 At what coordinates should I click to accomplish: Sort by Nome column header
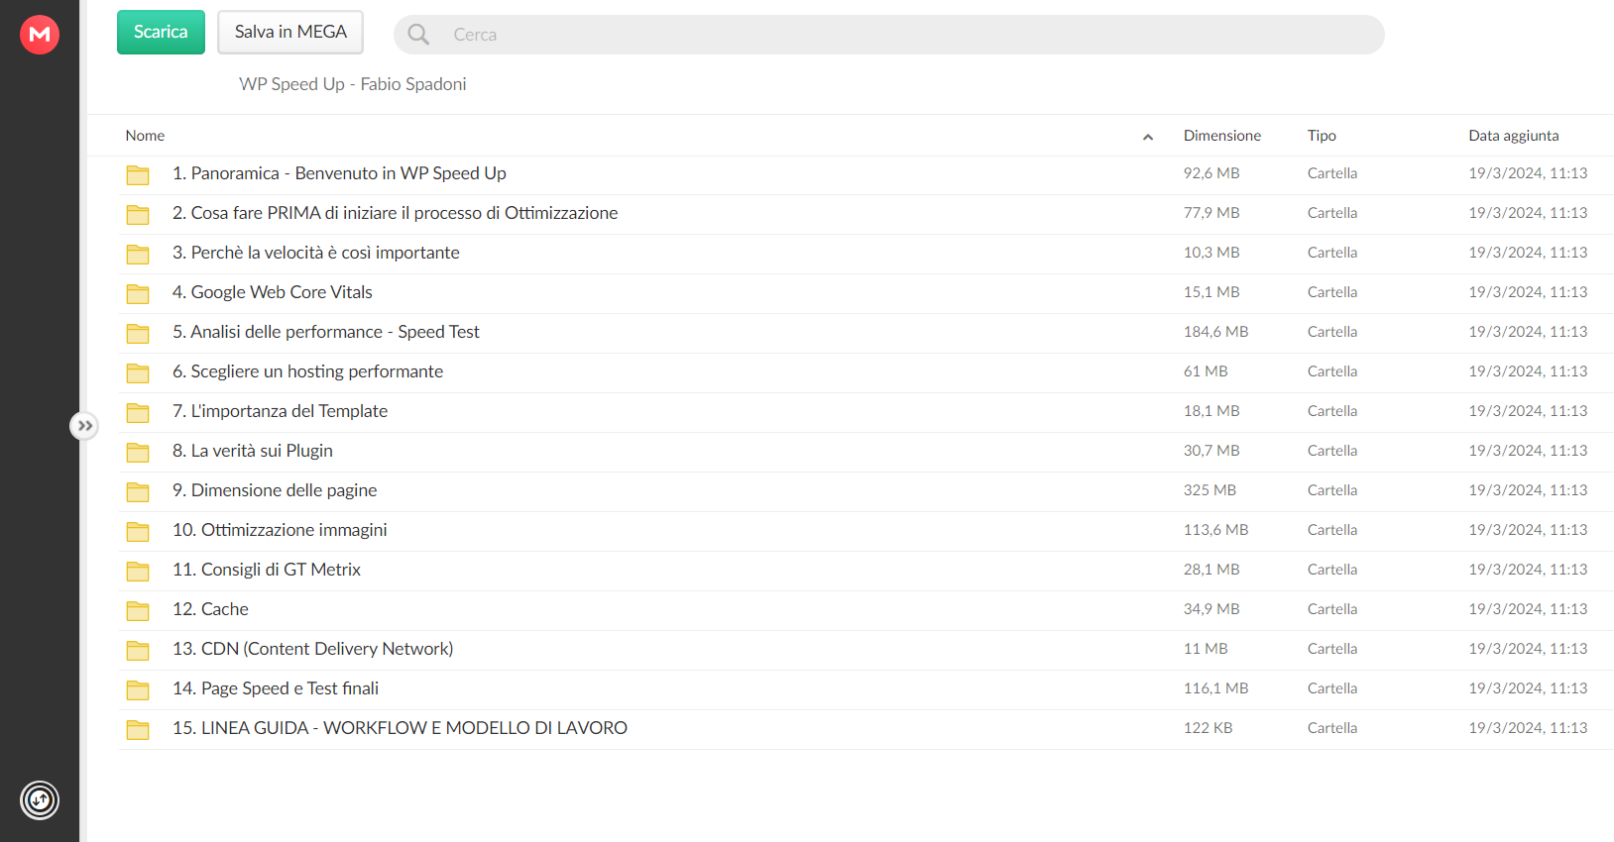tap(145, 136)
